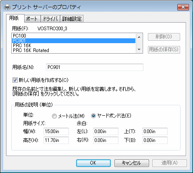This screenshot has width=193, height=173.
Task: Toggle 新しい用紙を作成する checkbox
Action: click(x=15, y=80)
